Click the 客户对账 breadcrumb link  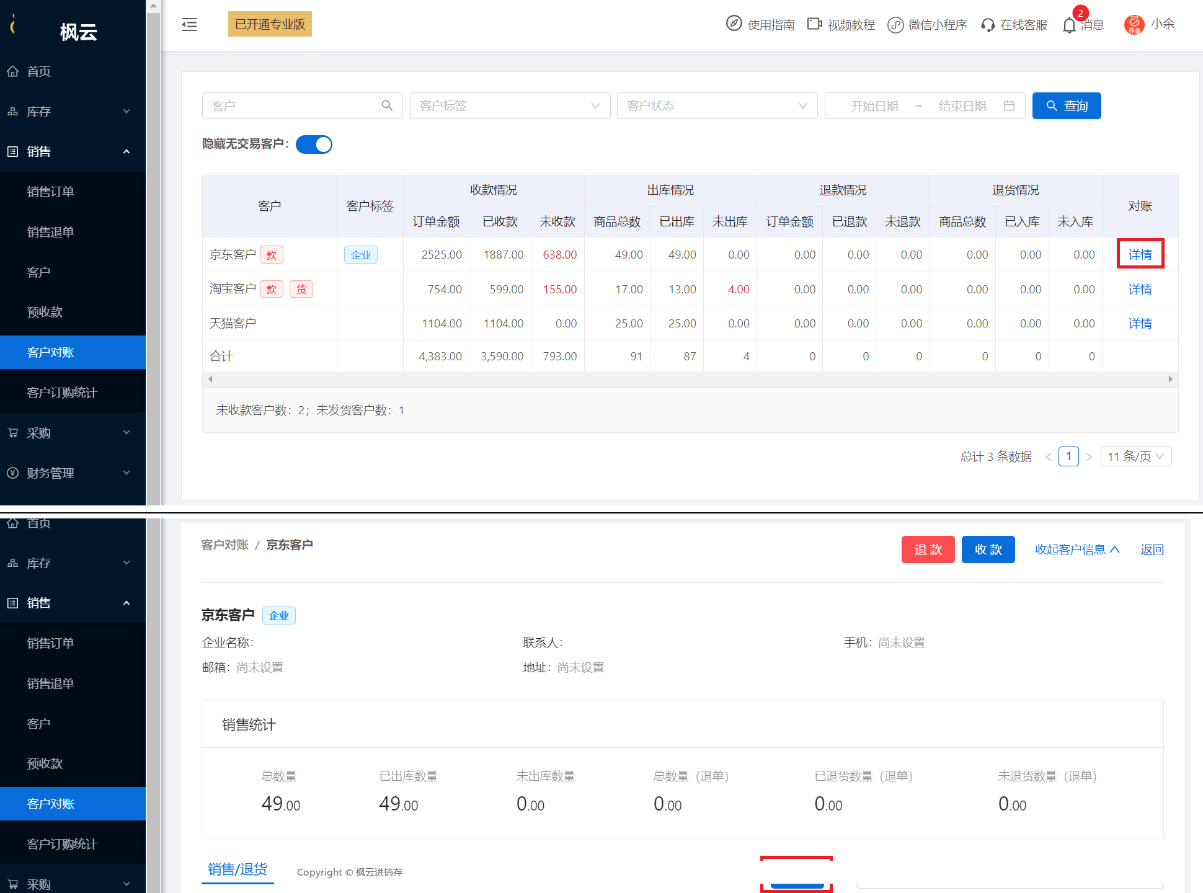(224, 544)
